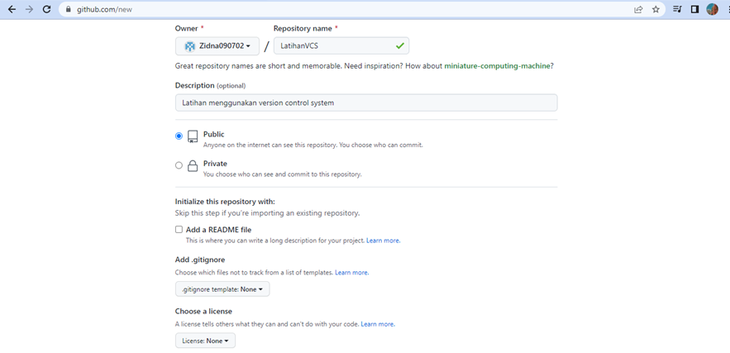
Task: Click the browser forward arrow
Action: click(29, 9)
